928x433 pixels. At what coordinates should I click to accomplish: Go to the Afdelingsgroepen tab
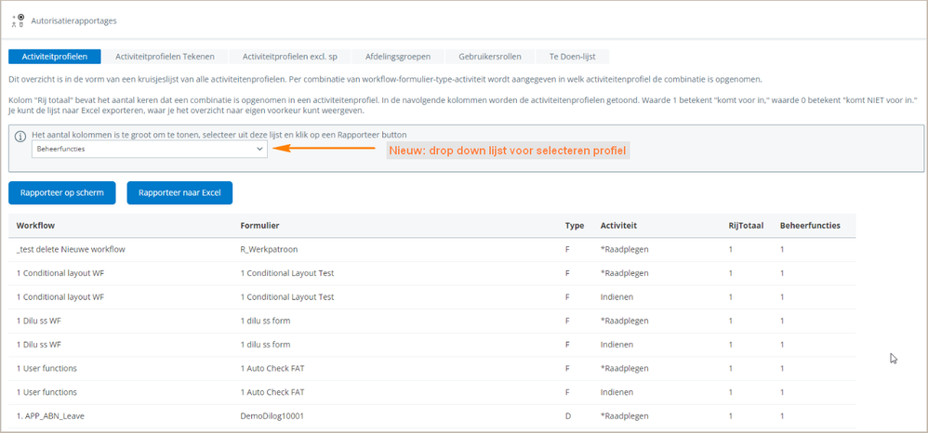tap(398, 57)
